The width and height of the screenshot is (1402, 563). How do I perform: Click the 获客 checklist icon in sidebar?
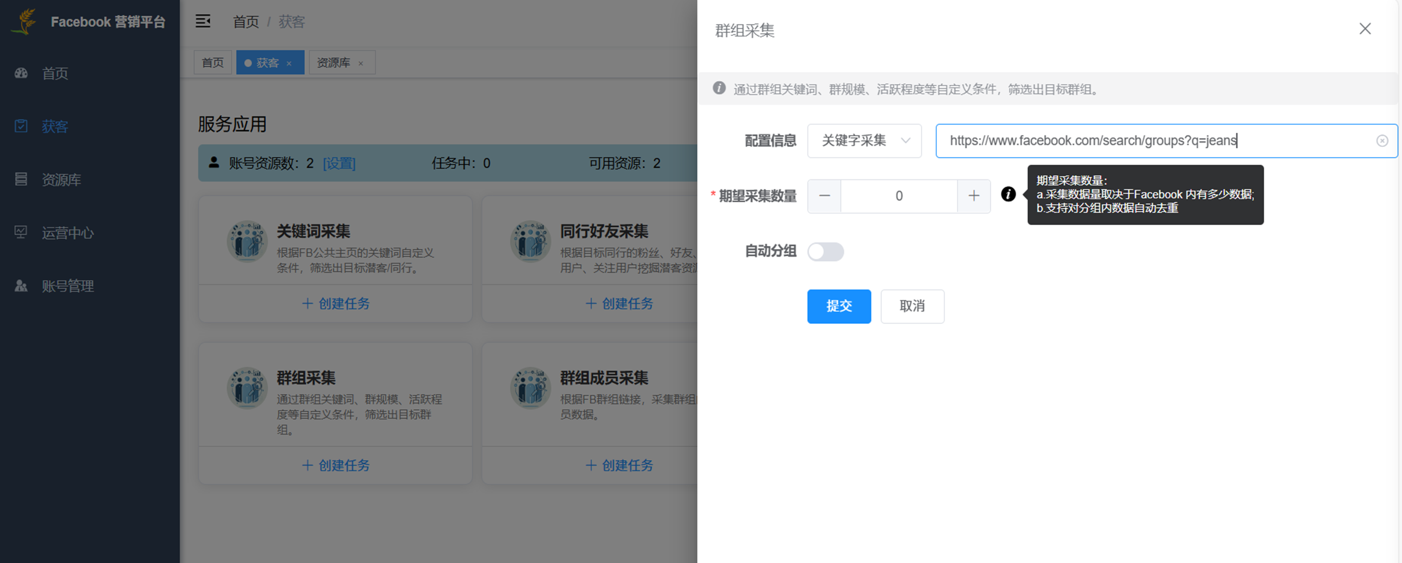[21, 126]
